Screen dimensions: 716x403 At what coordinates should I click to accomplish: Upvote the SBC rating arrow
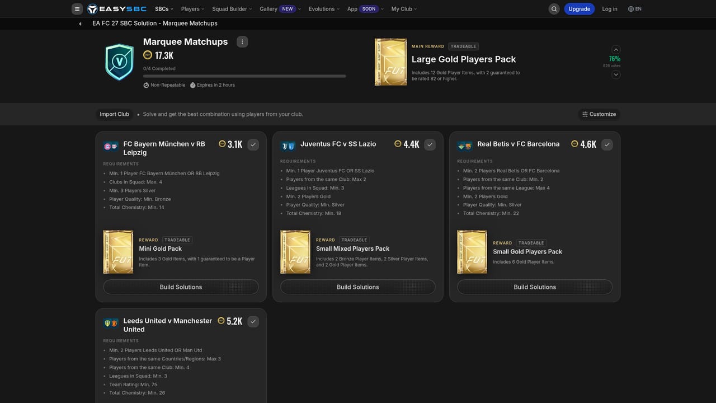(x=616, y=49)
